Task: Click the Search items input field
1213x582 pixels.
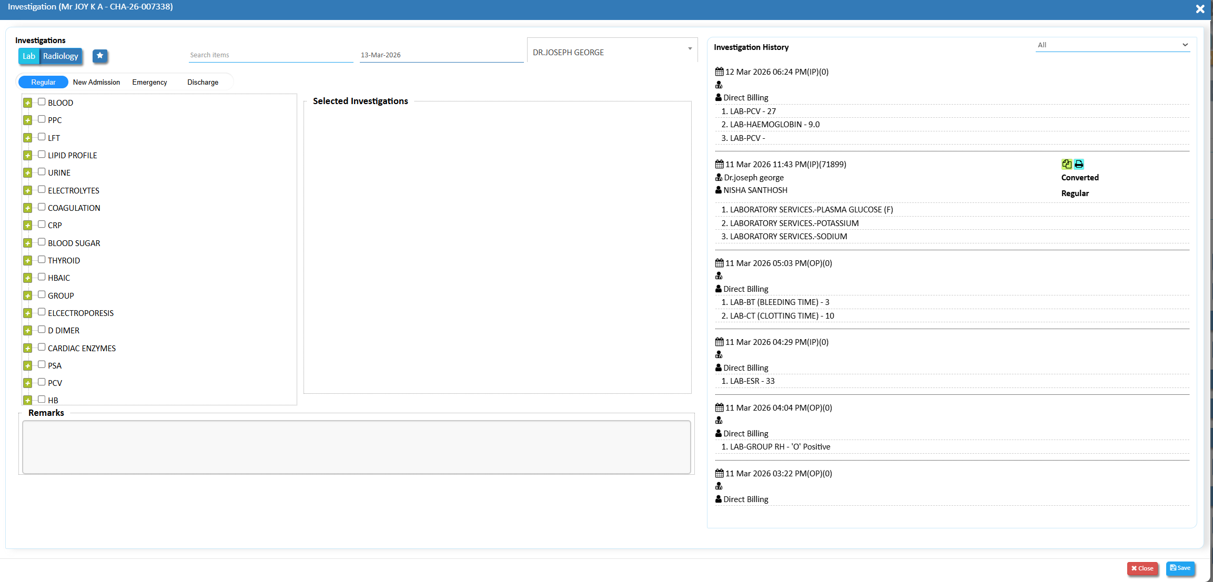Action: 270,55
